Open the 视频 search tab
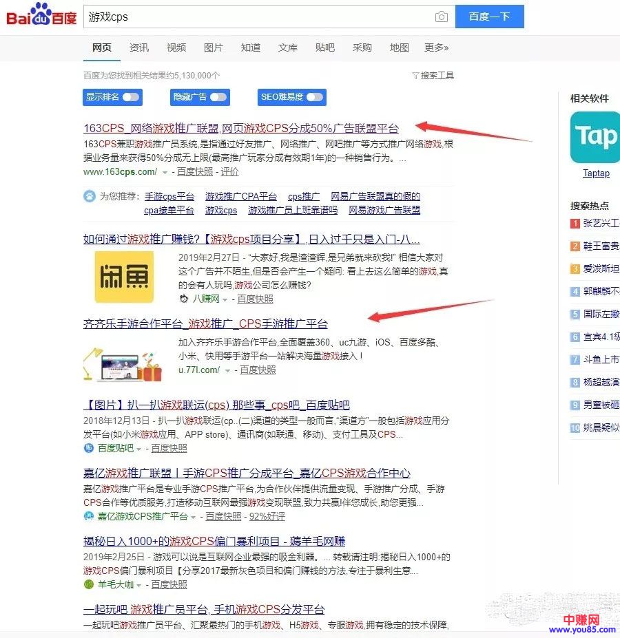Screen dimensions: 620x638 click(176, 48)
